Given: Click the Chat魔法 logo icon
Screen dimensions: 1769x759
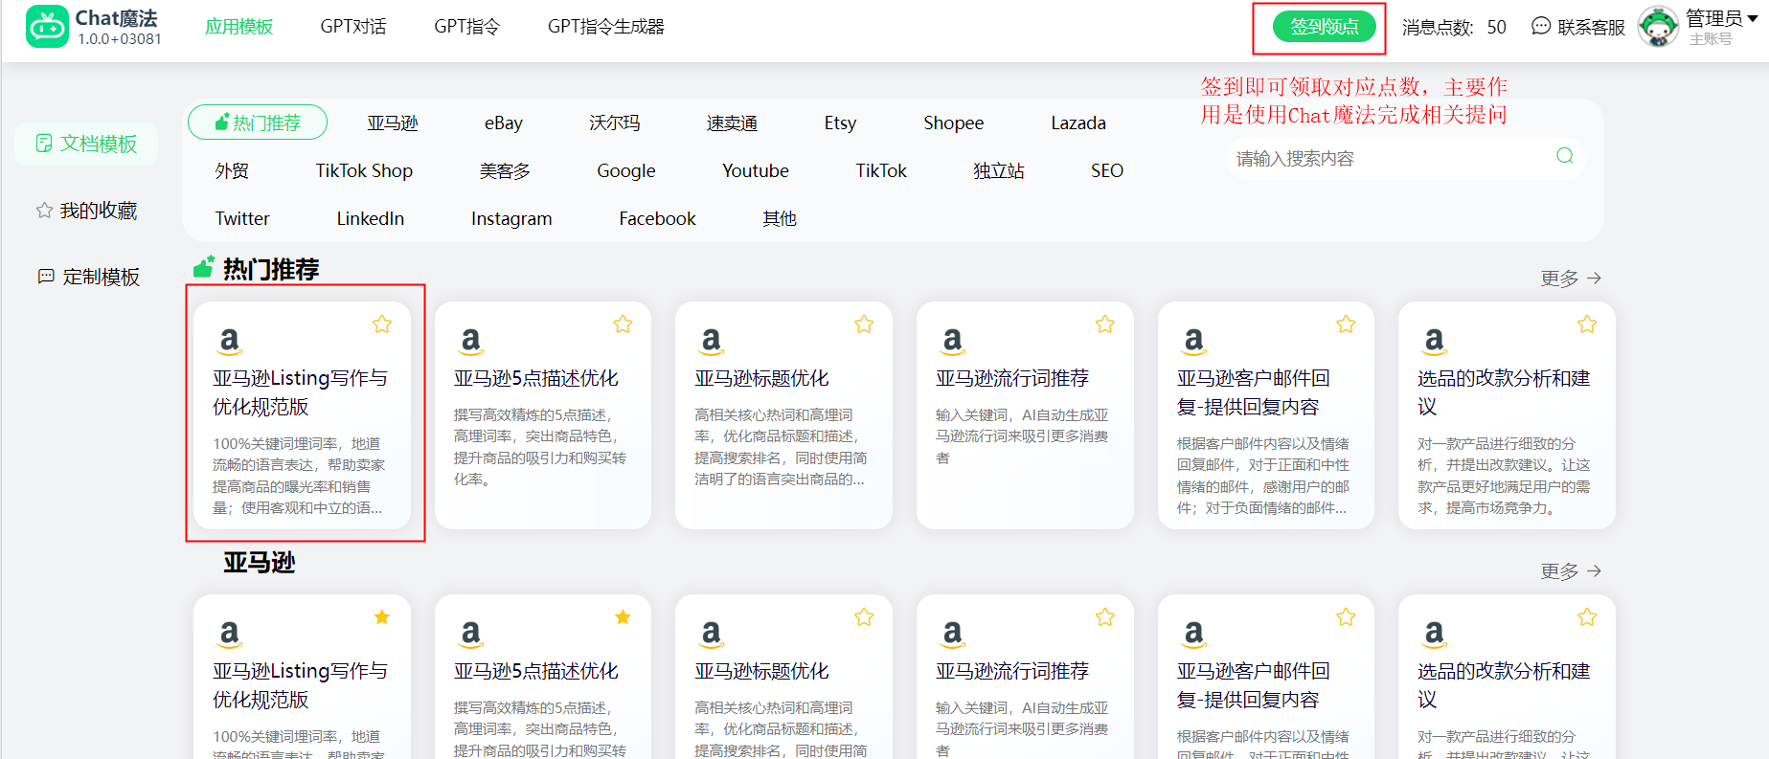Looking at the screenshot, I should [47, 26].
